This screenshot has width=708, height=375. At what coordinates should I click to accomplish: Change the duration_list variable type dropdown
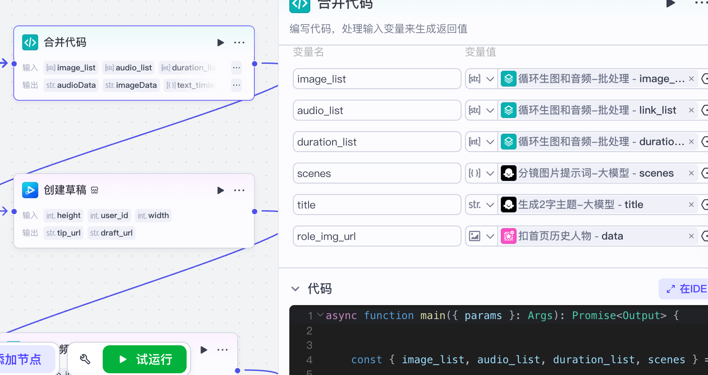coord(481,142)
